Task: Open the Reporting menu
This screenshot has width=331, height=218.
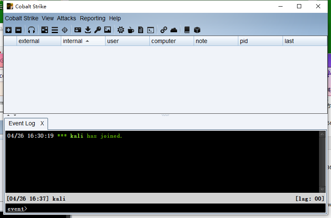Action: click(x=92, y=18)
